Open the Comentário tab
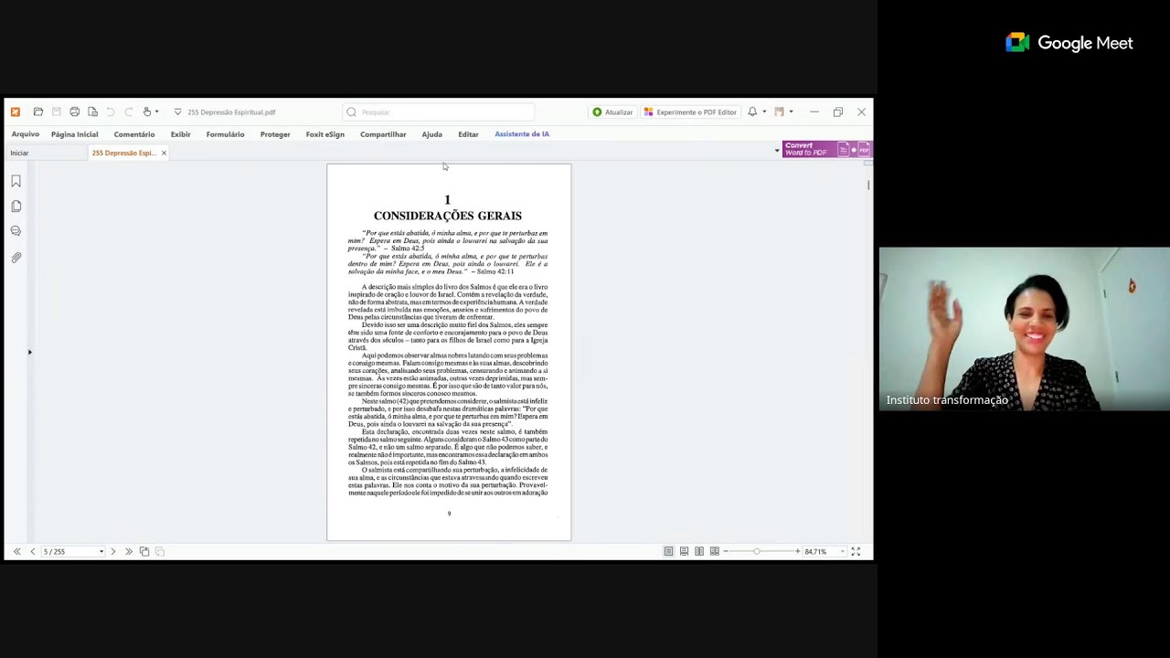 click(x=134, y=134)
